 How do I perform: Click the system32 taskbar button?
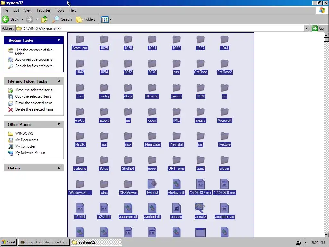click(96, 242)
